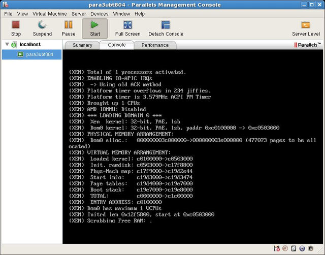This screenshot has height=255, width=325.
Task: Click the sound device status icon
Action: pyautogui.click(x=310, y=248)
